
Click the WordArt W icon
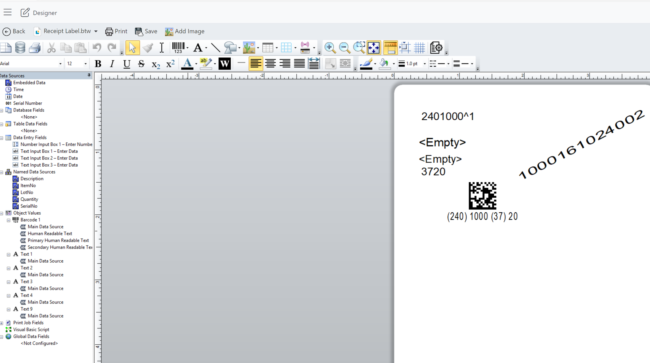coord(224,64)
